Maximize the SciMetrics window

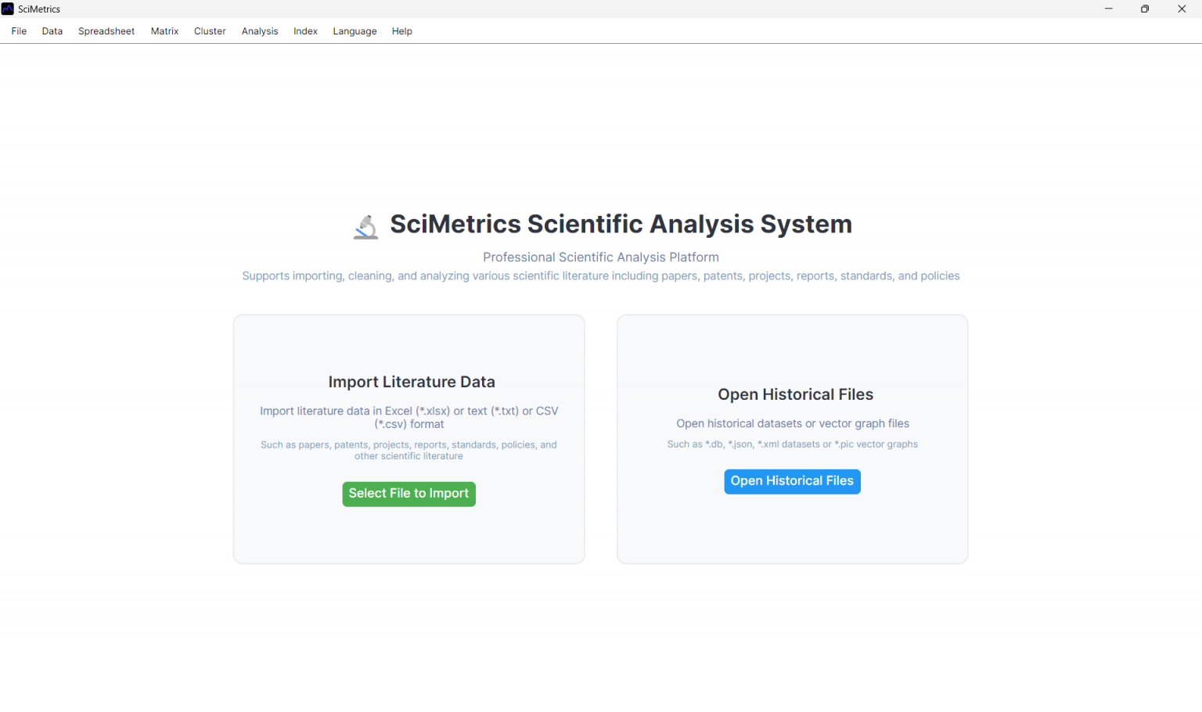pyautogui.click(x=1145, y=9)
